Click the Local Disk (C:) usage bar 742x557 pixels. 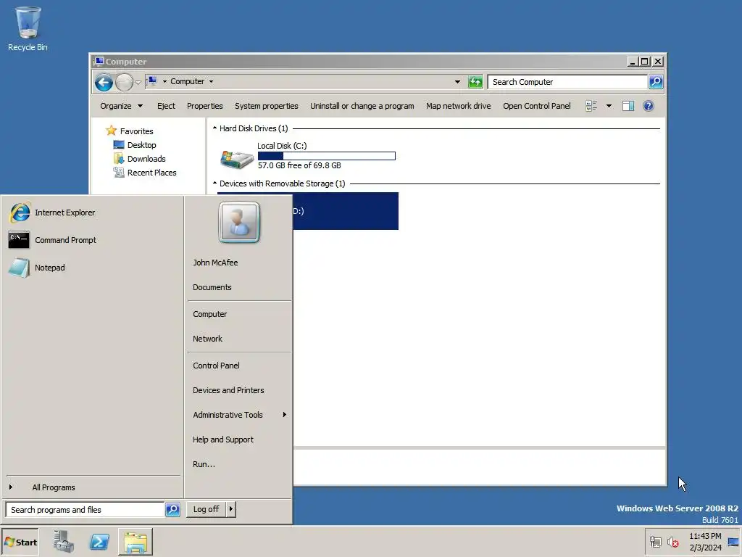(327, 156)
